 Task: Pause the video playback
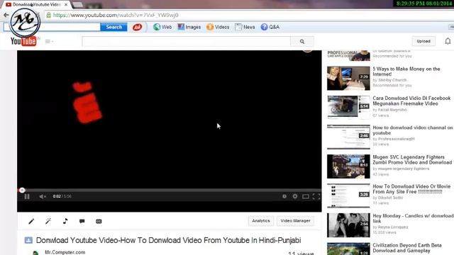click(27, 197)
